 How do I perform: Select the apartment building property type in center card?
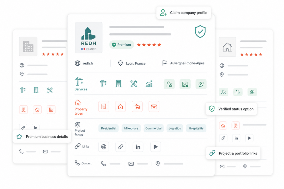(104, 107)
